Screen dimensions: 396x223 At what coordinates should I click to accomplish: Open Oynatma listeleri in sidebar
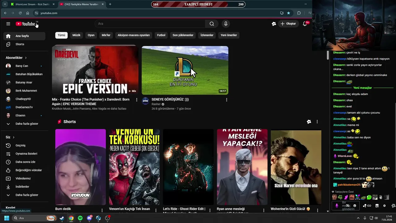click(24, 154)
